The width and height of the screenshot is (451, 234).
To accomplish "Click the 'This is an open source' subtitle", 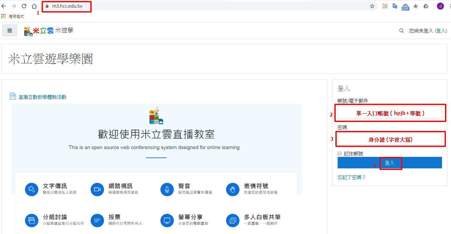I will pyautogui.click(x=154, y=148).
